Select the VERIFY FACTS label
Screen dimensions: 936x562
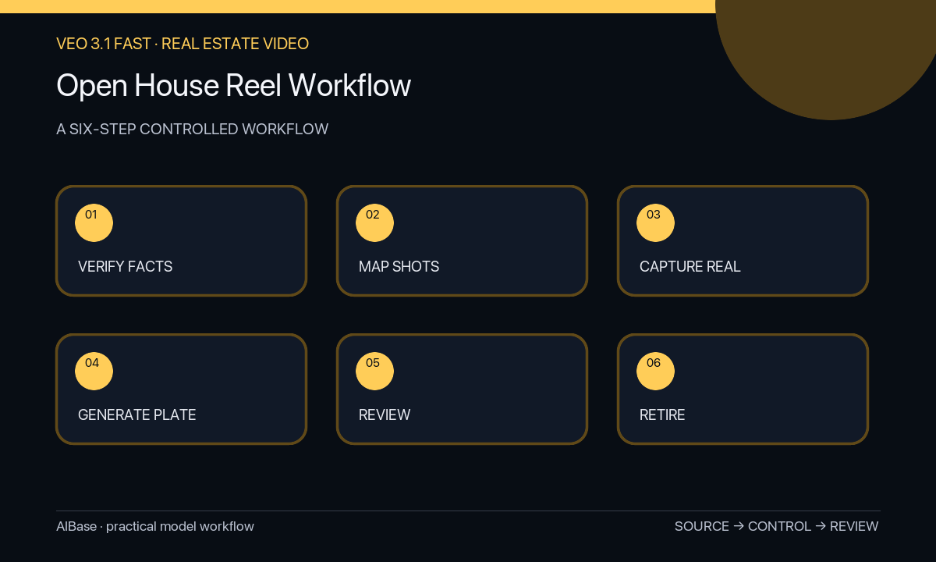click(125, 266)
